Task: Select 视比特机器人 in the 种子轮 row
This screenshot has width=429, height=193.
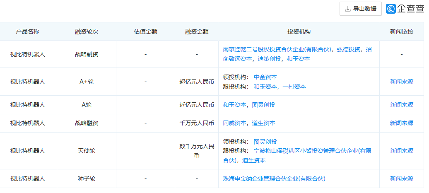Action: click(27, 179)
